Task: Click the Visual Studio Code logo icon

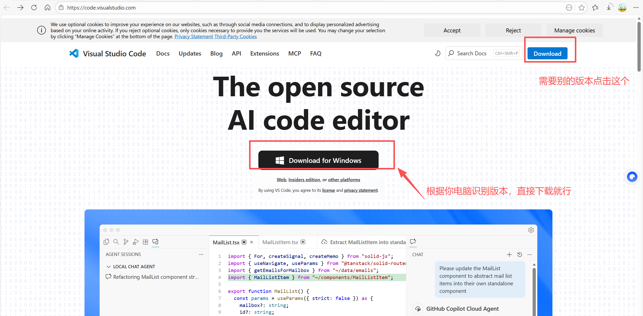Action: [74, 53]
